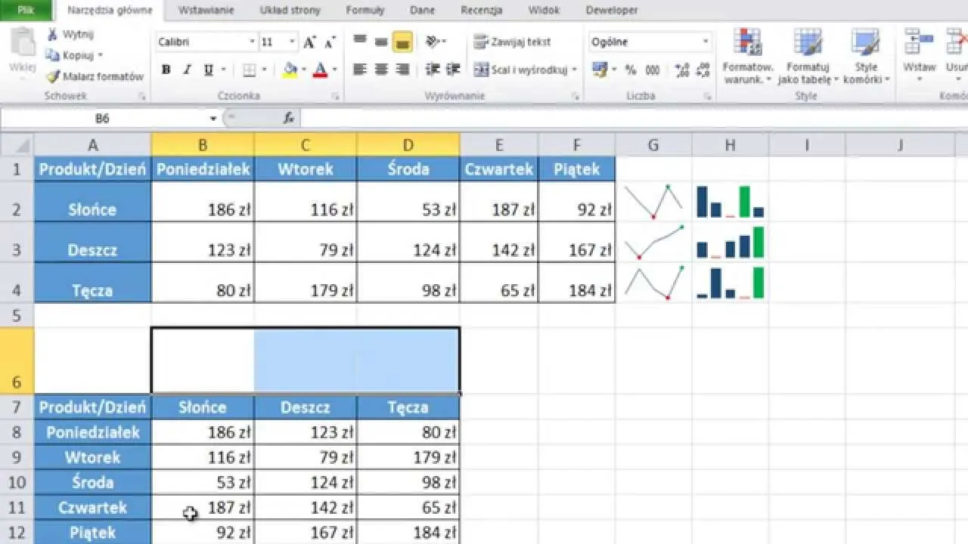Open the Liczba number dialog launcher
This screenshot has width=968, height=544.
coord(708,97)
